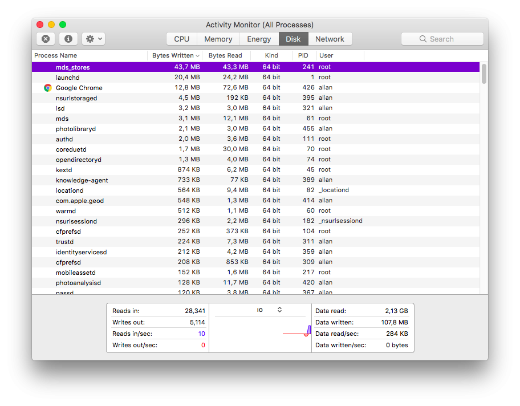Select the launchd process row
This screenshot has height=406, width=520.
255,78
